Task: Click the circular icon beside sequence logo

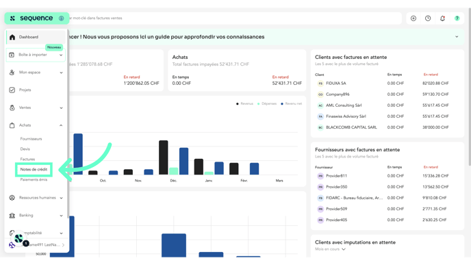Action: (x=62, y=18)
